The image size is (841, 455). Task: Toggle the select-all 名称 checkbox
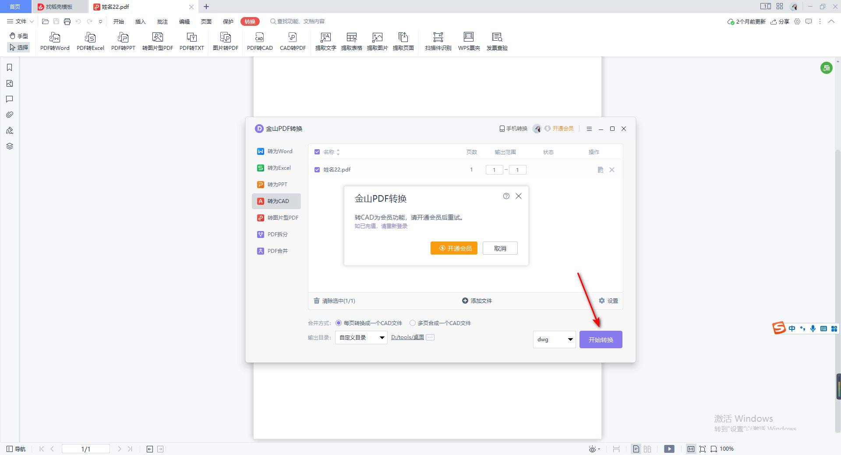pyautogui.click(x=317, y=152)
